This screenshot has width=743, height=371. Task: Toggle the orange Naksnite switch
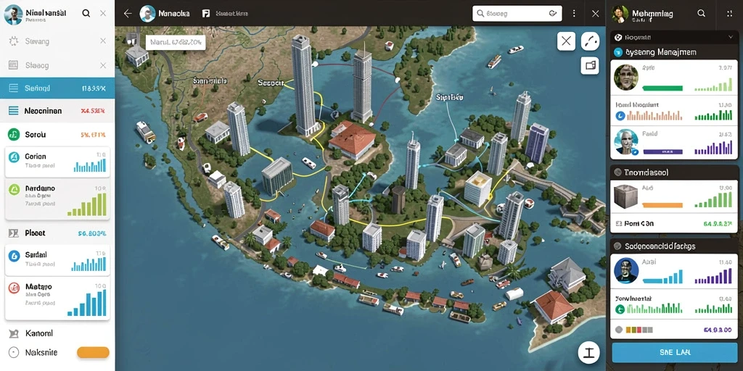click(x=93, y=353)
